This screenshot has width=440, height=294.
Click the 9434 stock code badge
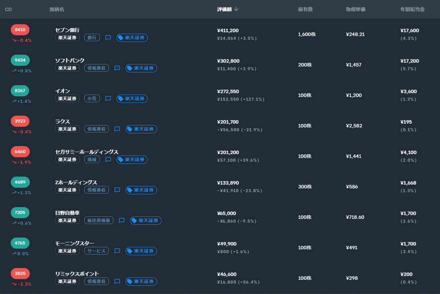tap(20, 60)
